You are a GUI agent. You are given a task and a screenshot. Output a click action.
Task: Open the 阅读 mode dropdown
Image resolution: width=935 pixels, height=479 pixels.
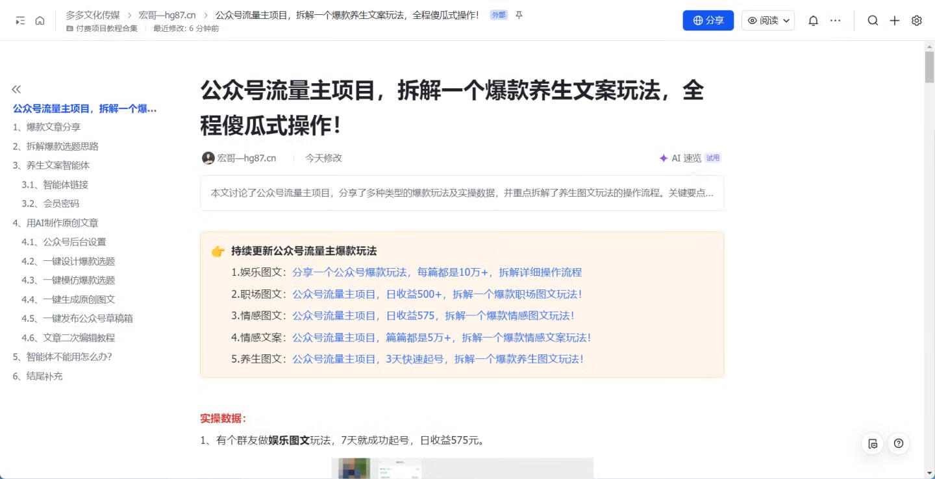tap(767, 20)
